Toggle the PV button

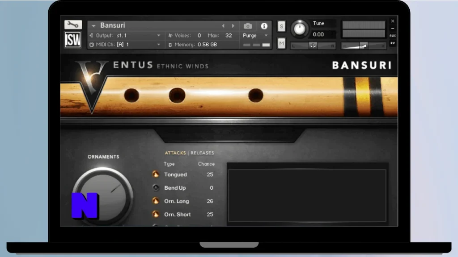pos(393,43)
